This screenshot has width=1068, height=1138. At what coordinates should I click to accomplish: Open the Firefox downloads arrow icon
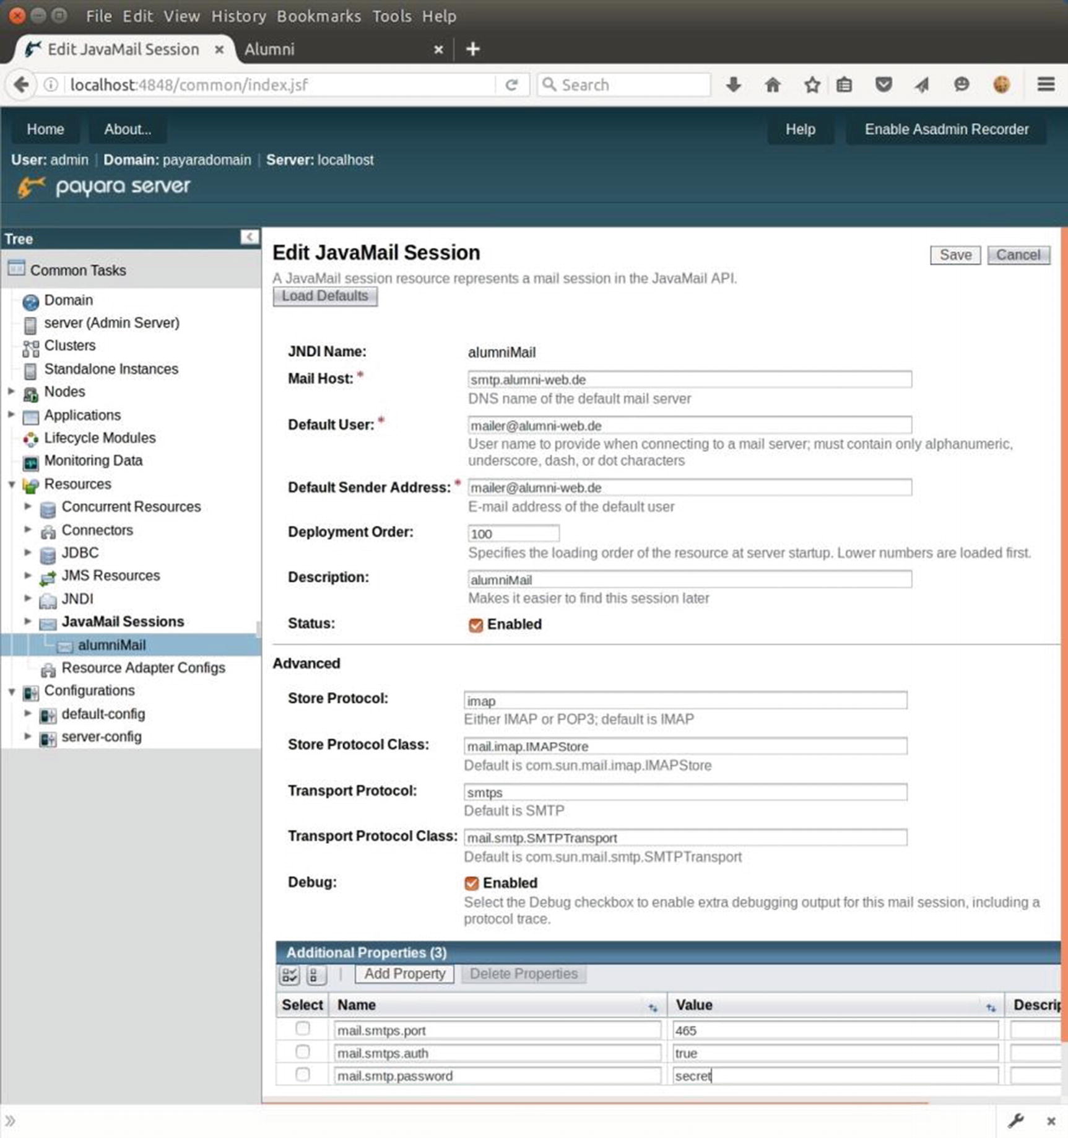[734, 84]
